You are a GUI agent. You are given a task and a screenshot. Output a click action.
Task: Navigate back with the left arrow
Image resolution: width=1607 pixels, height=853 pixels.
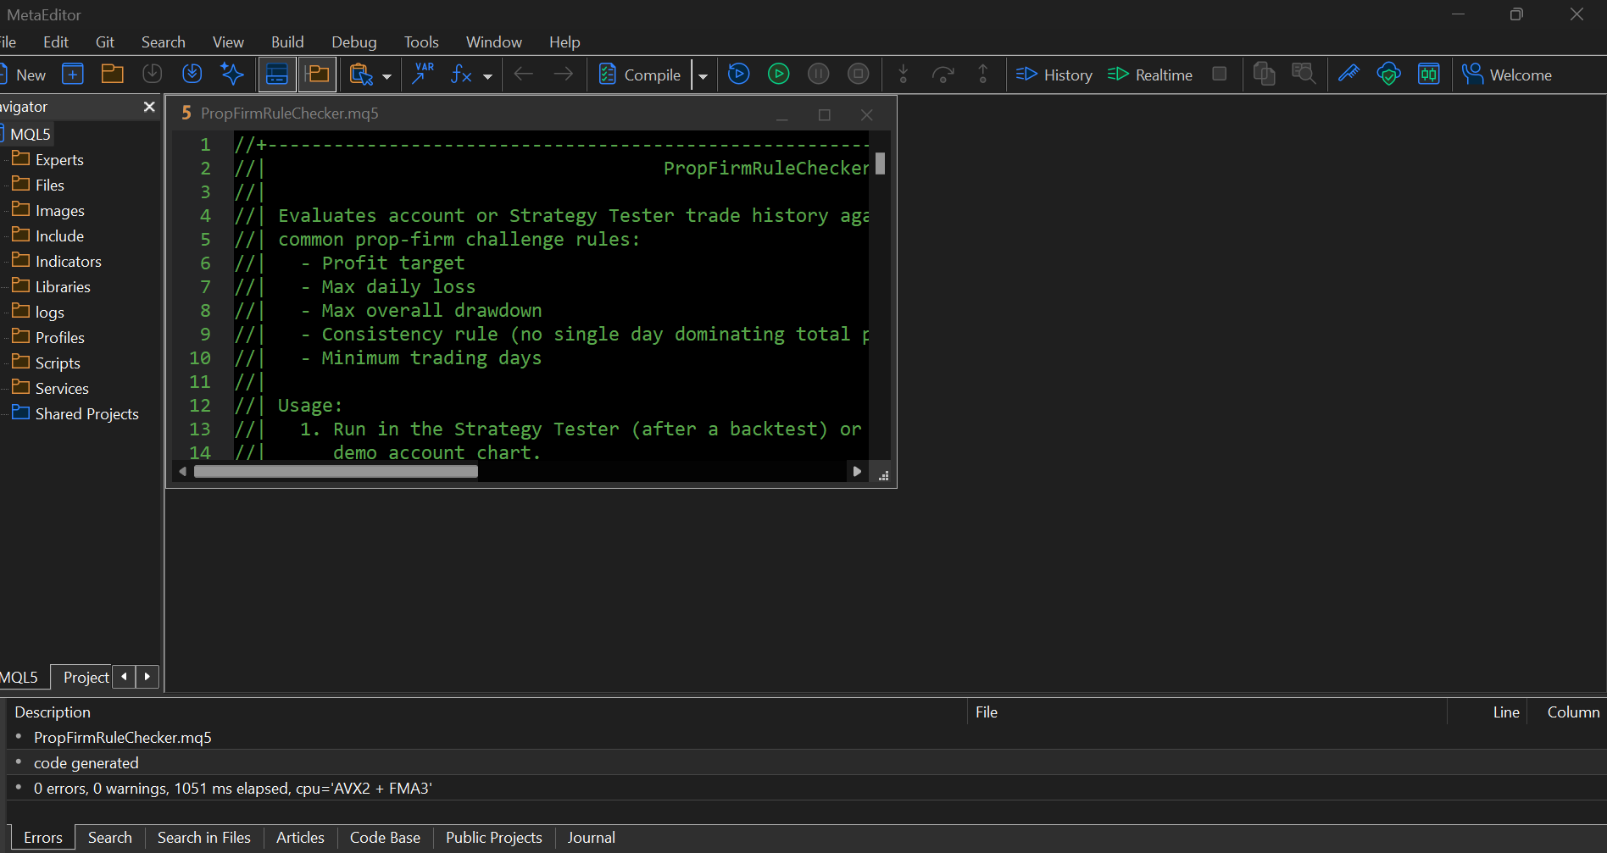524,75
